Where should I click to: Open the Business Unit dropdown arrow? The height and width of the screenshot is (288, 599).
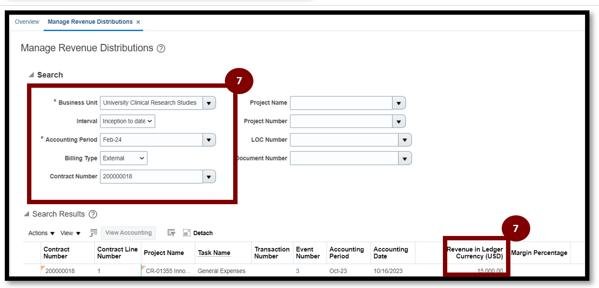point(209,103)
